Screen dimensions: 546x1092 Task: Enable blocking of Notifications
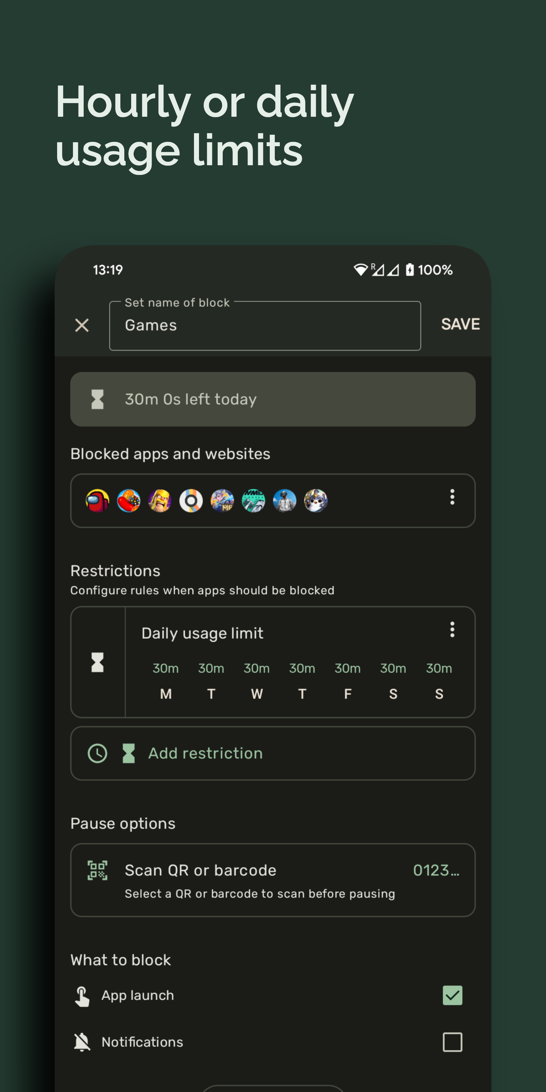(452, 1042)
